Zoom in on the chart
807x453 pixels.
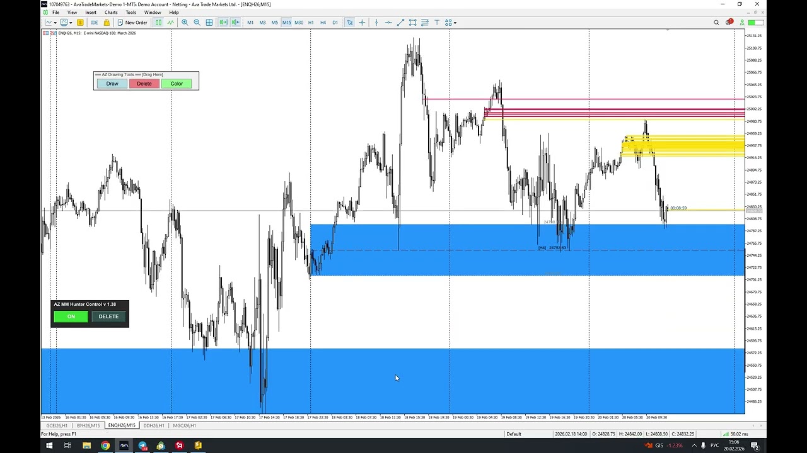(x=185, y=23)
